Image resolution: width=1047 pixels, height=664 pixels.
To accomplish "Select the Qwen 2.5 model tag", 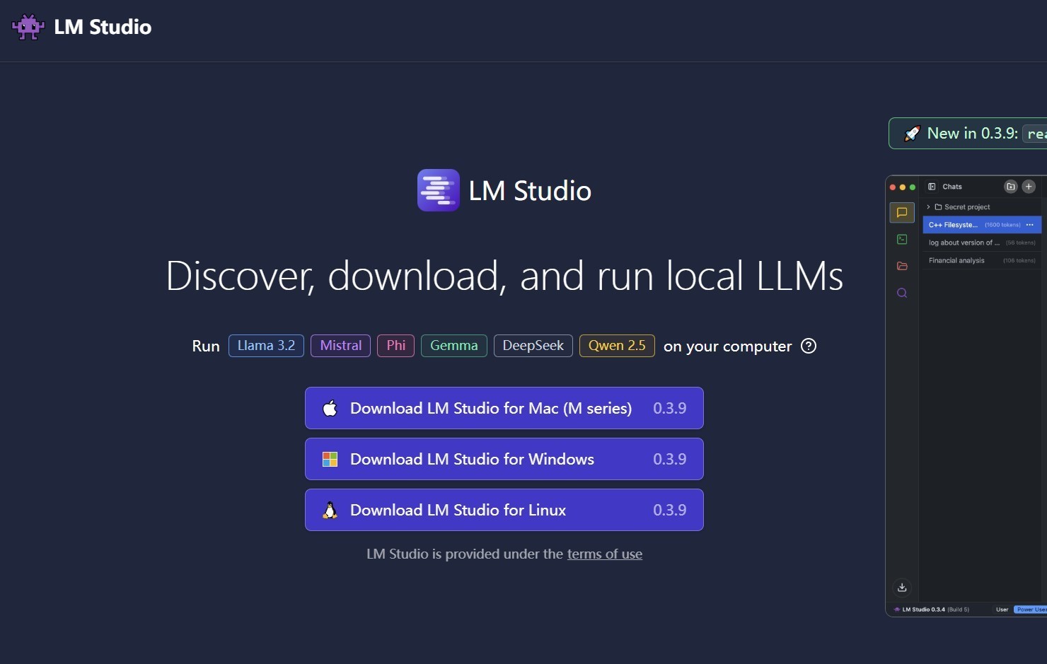I will [617, 346].
